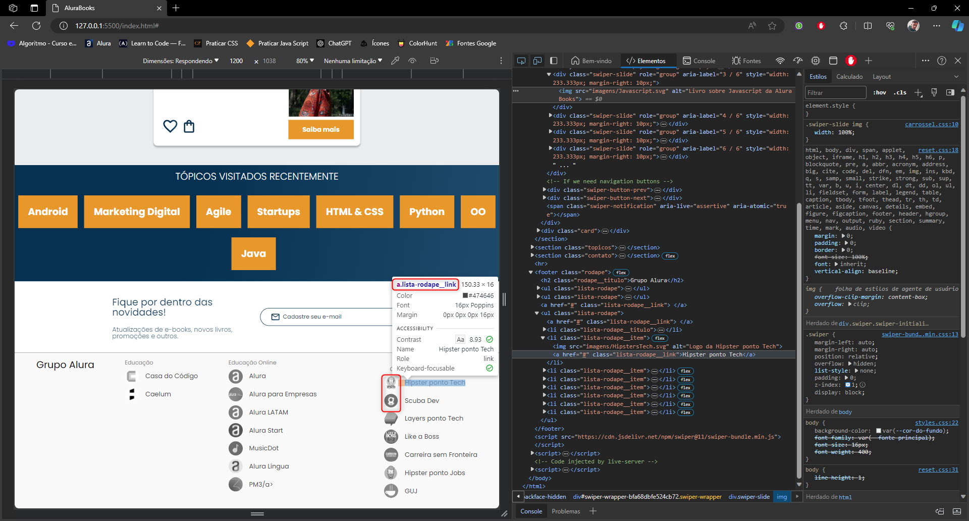Refresh the page with reload button
969x521 pixels.
(x=36, y=26)
